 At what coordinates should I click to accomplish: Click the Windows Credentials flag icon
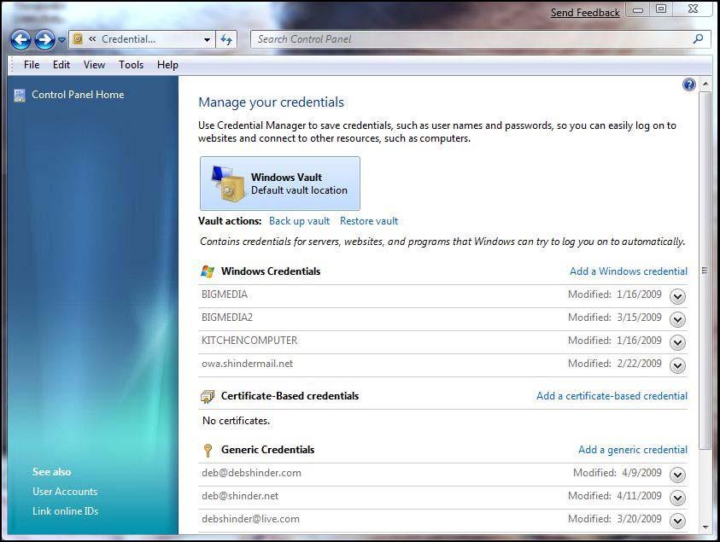(208, 271)
